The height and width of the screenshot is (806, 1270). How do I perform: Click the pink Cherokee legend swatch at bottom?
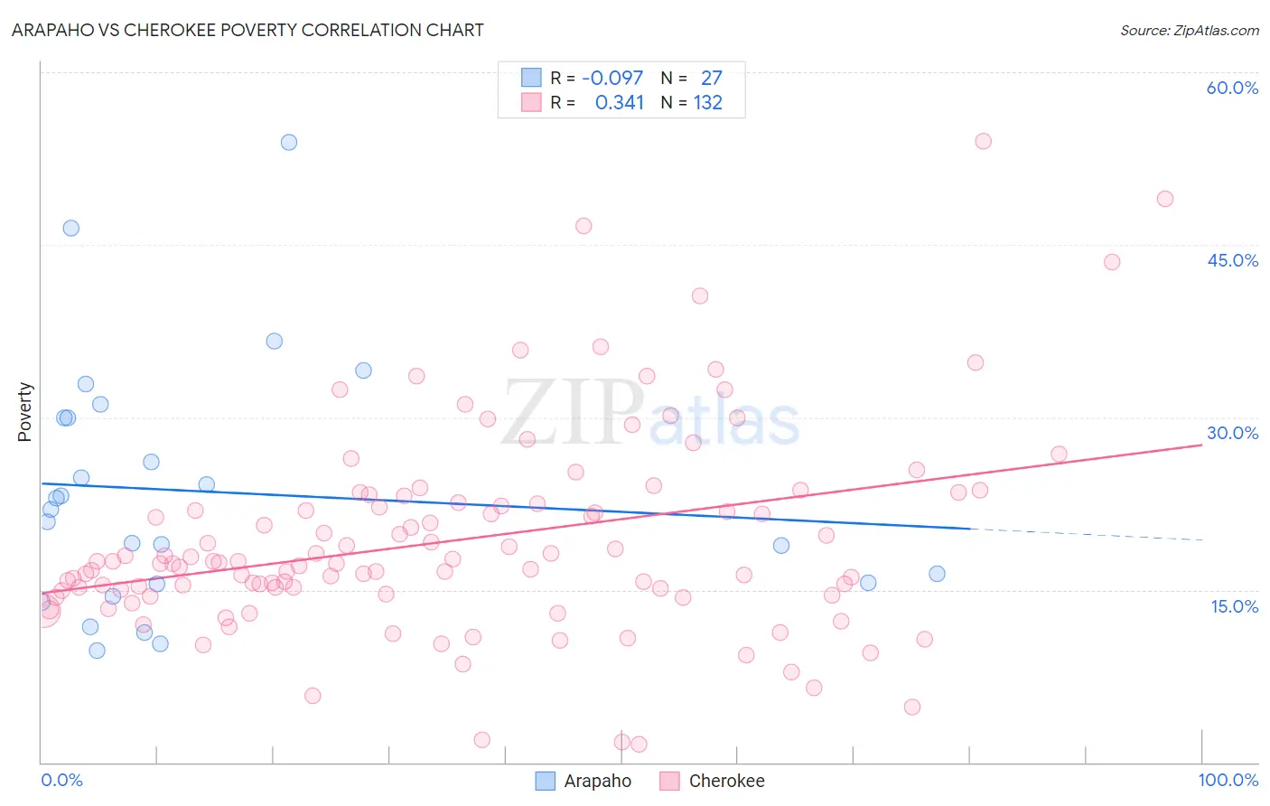tap(669, 781)
